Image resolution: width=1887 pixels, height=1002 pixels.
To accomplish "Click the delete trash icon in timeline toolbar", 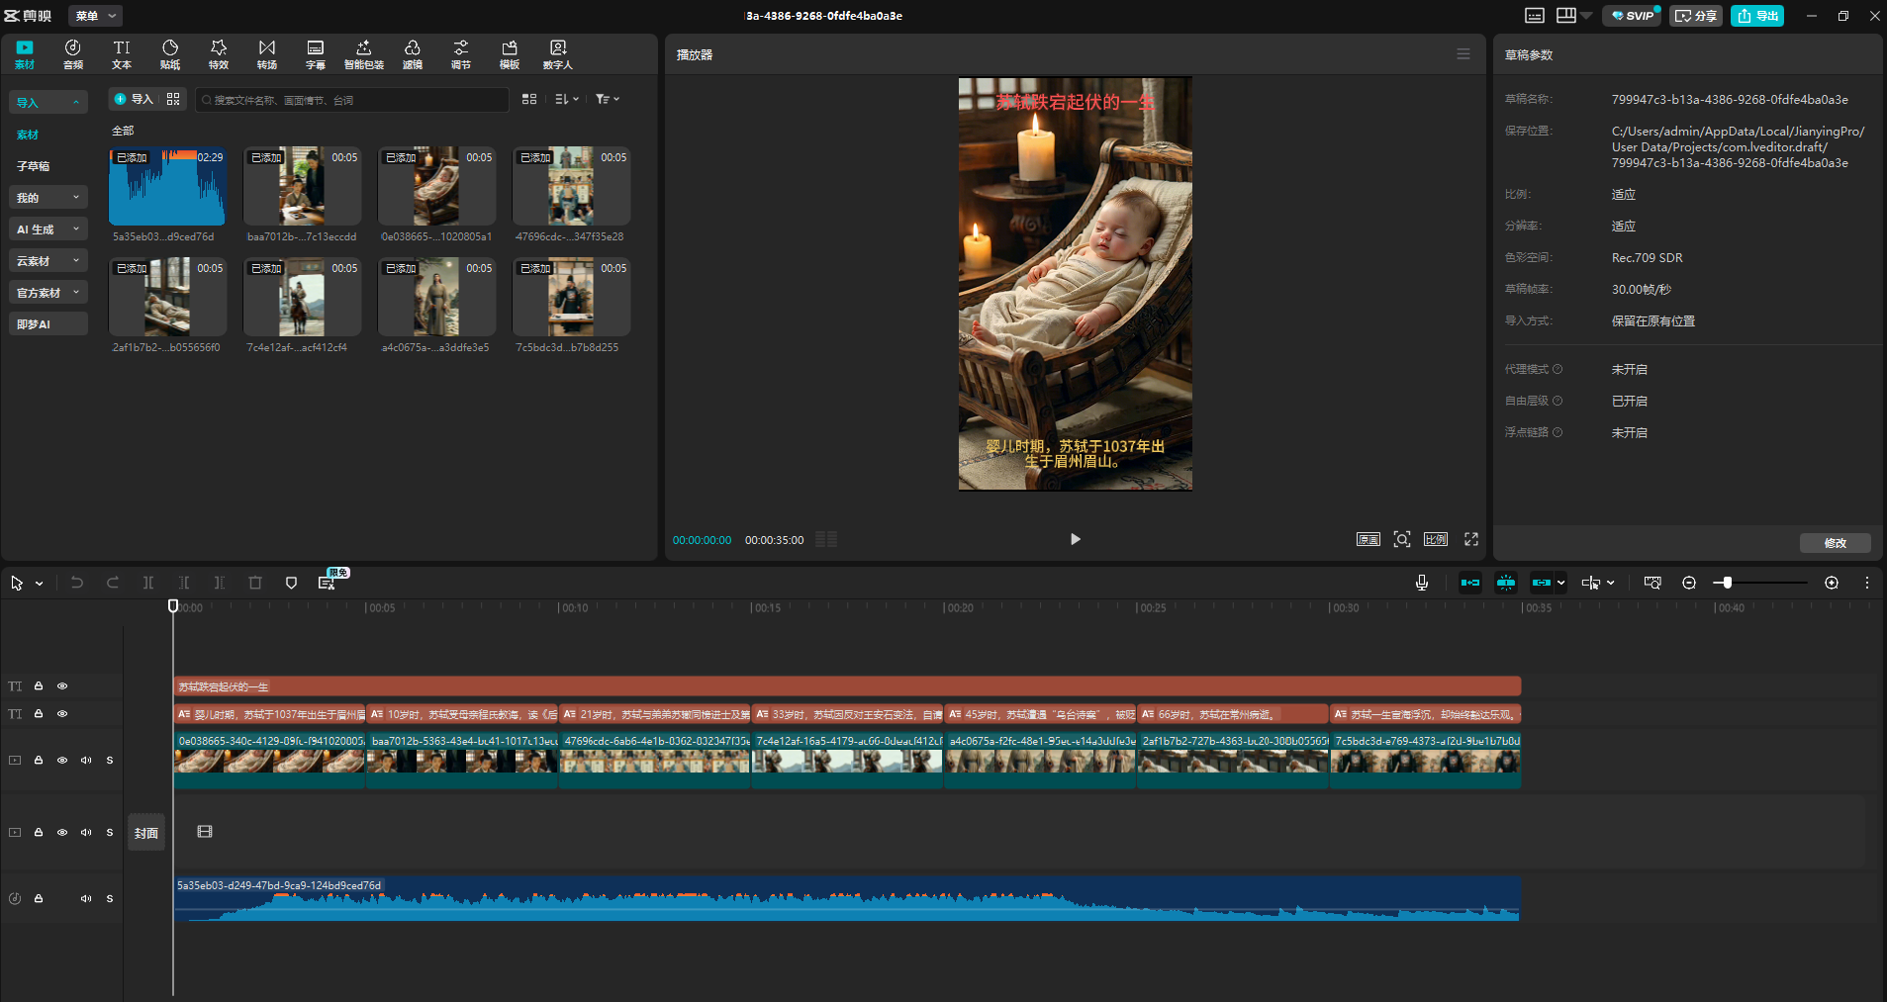I will pyautogui.click(x=255, y=583).
